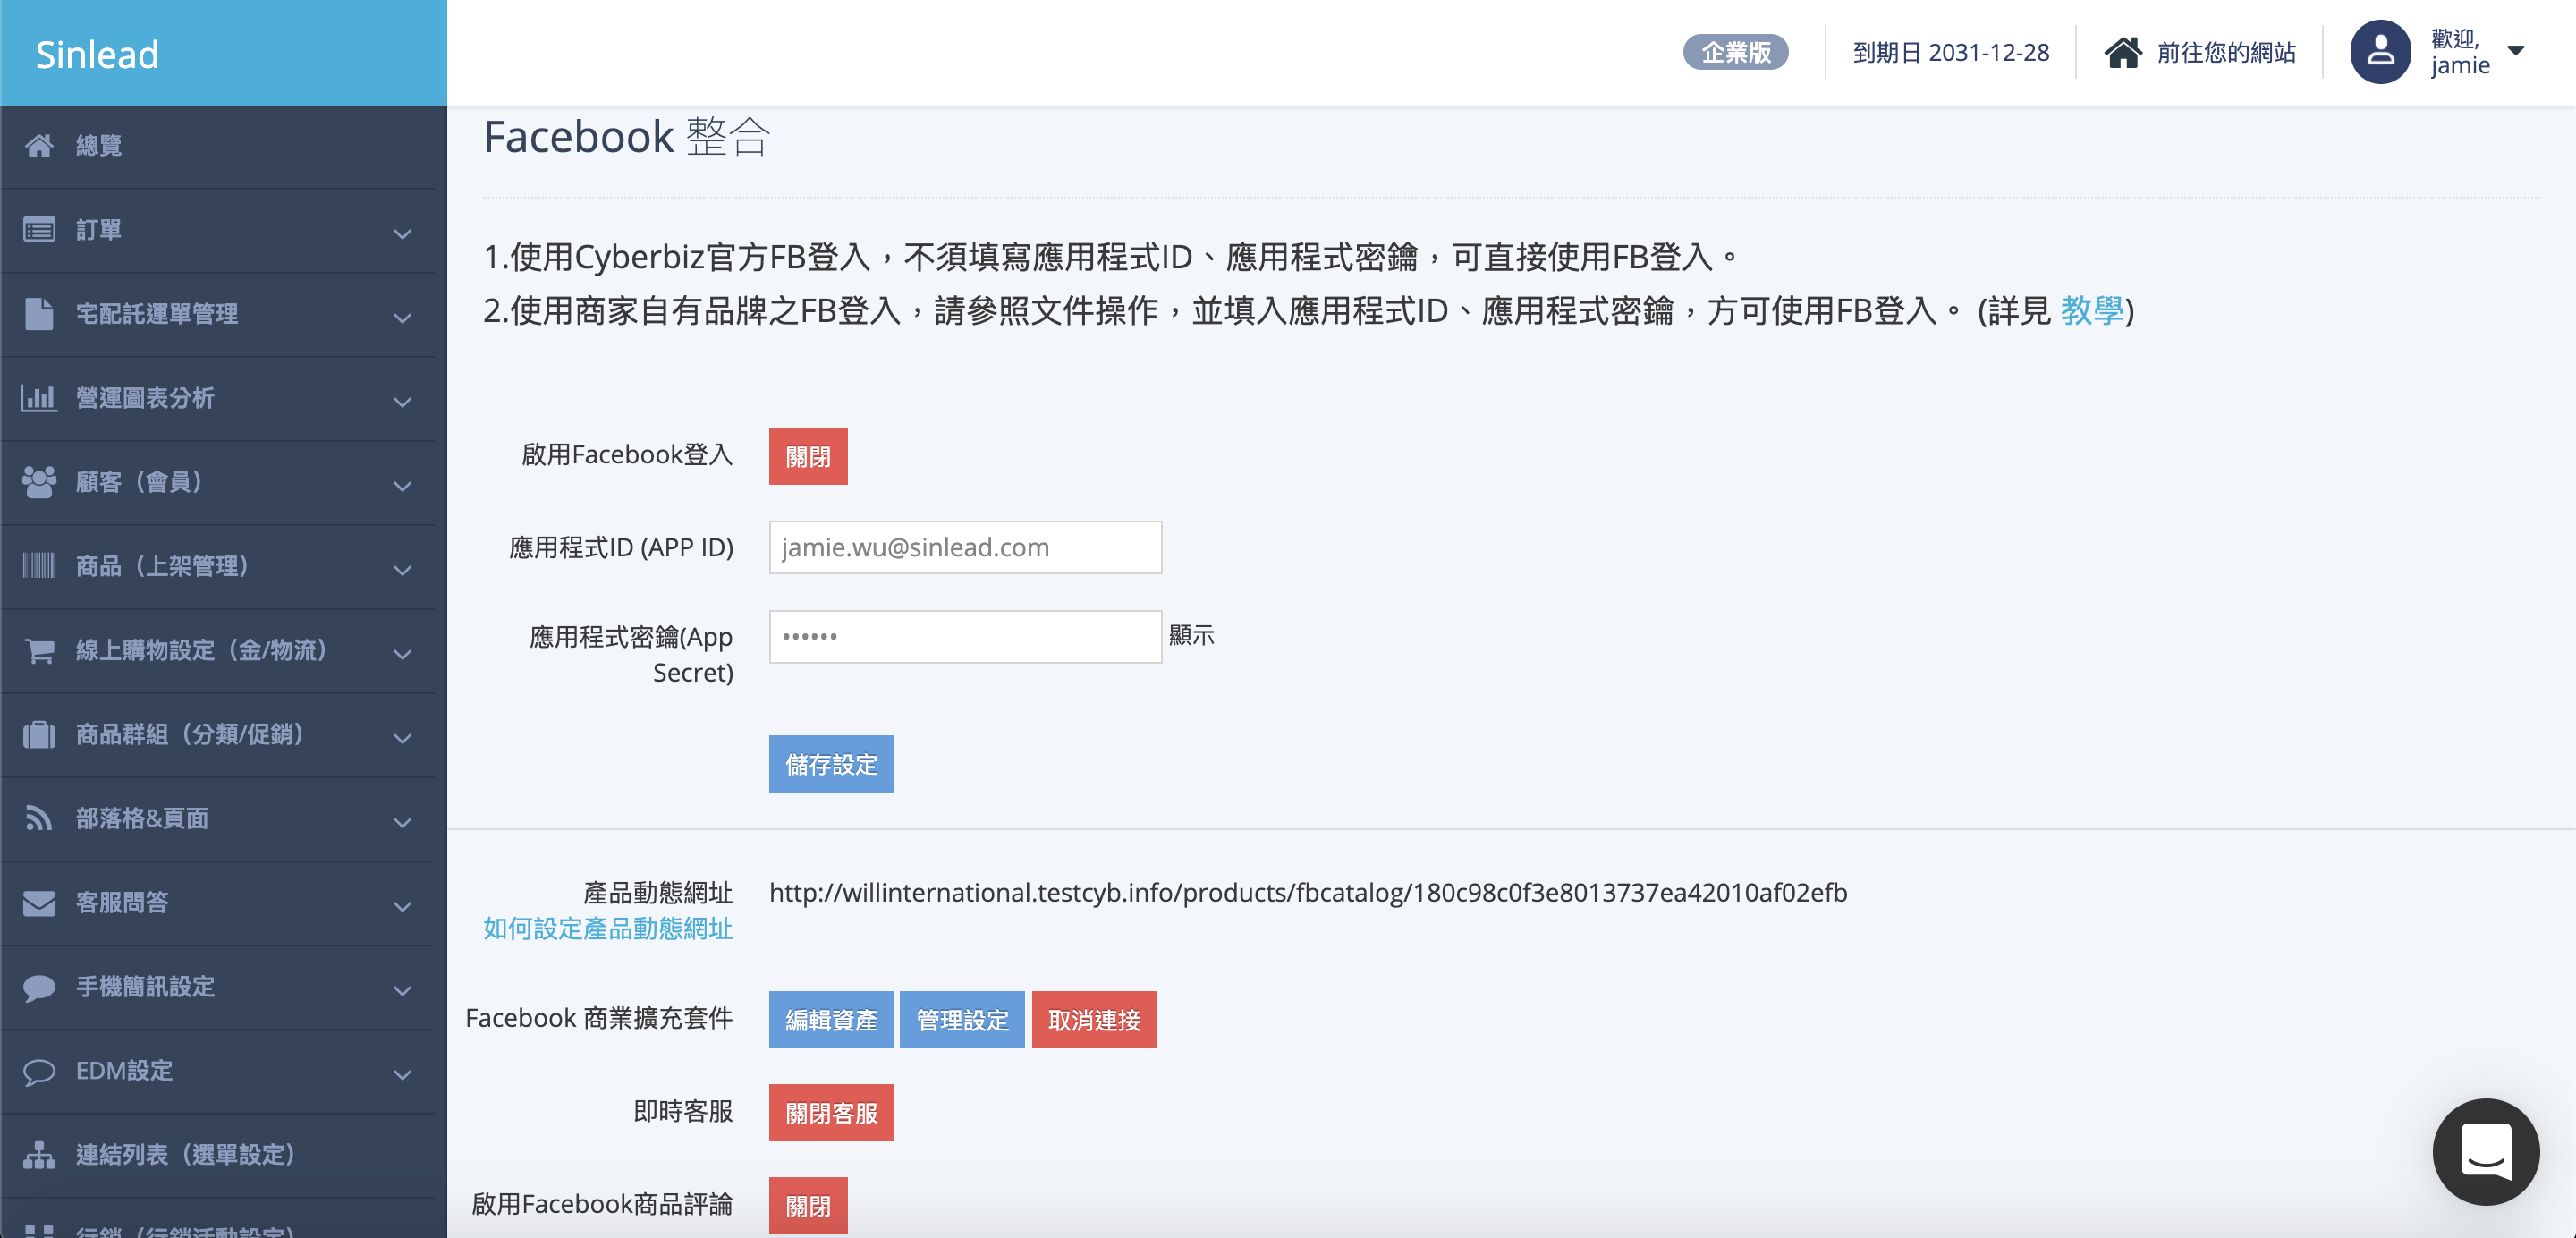
Task: Click the briefcase icon beside 商品群組
Action: click(x=39, y=734)
